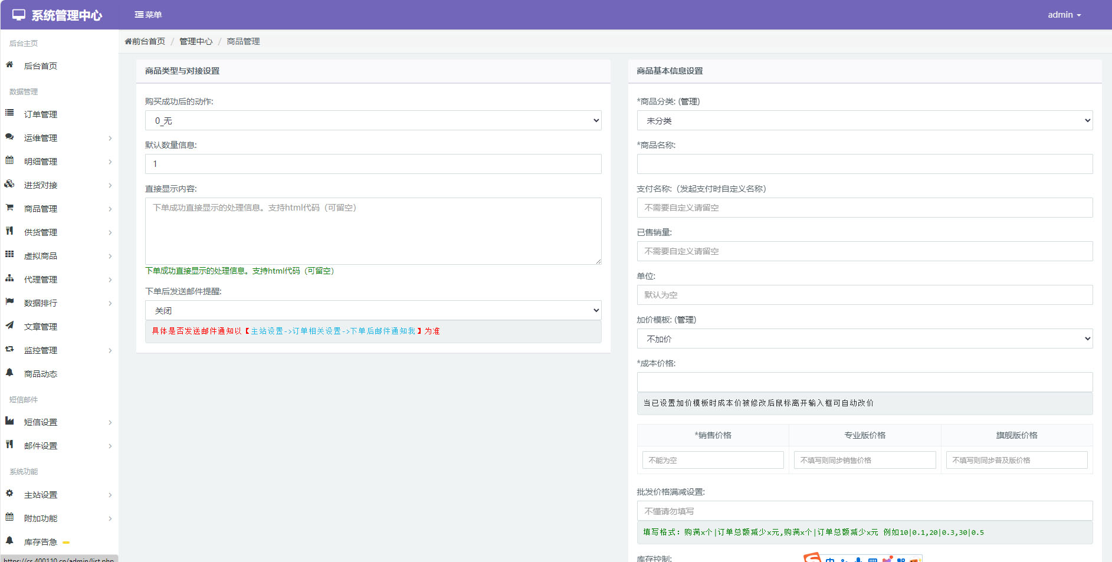Expand the 短信设置 sidebar submenu
Image resolution: width=1112 pixels, height=562 pixels.
pos(59,422)
